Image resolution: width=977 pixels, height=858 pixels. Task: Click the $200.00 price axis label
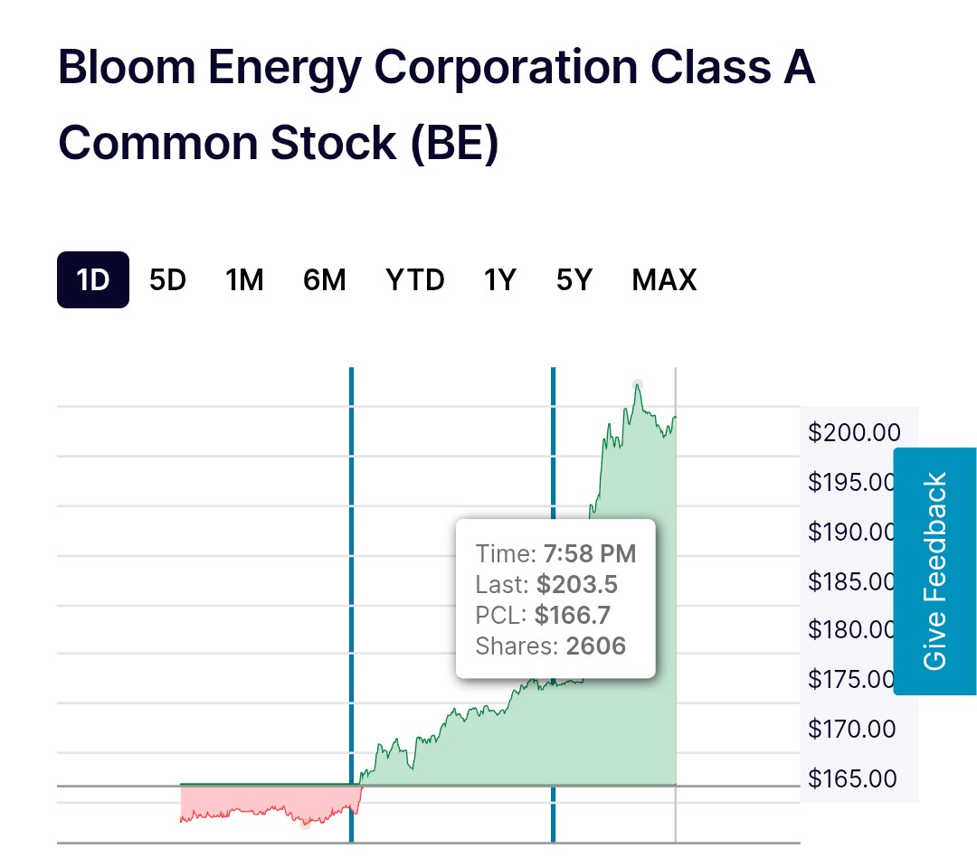(x=853, y=432)
